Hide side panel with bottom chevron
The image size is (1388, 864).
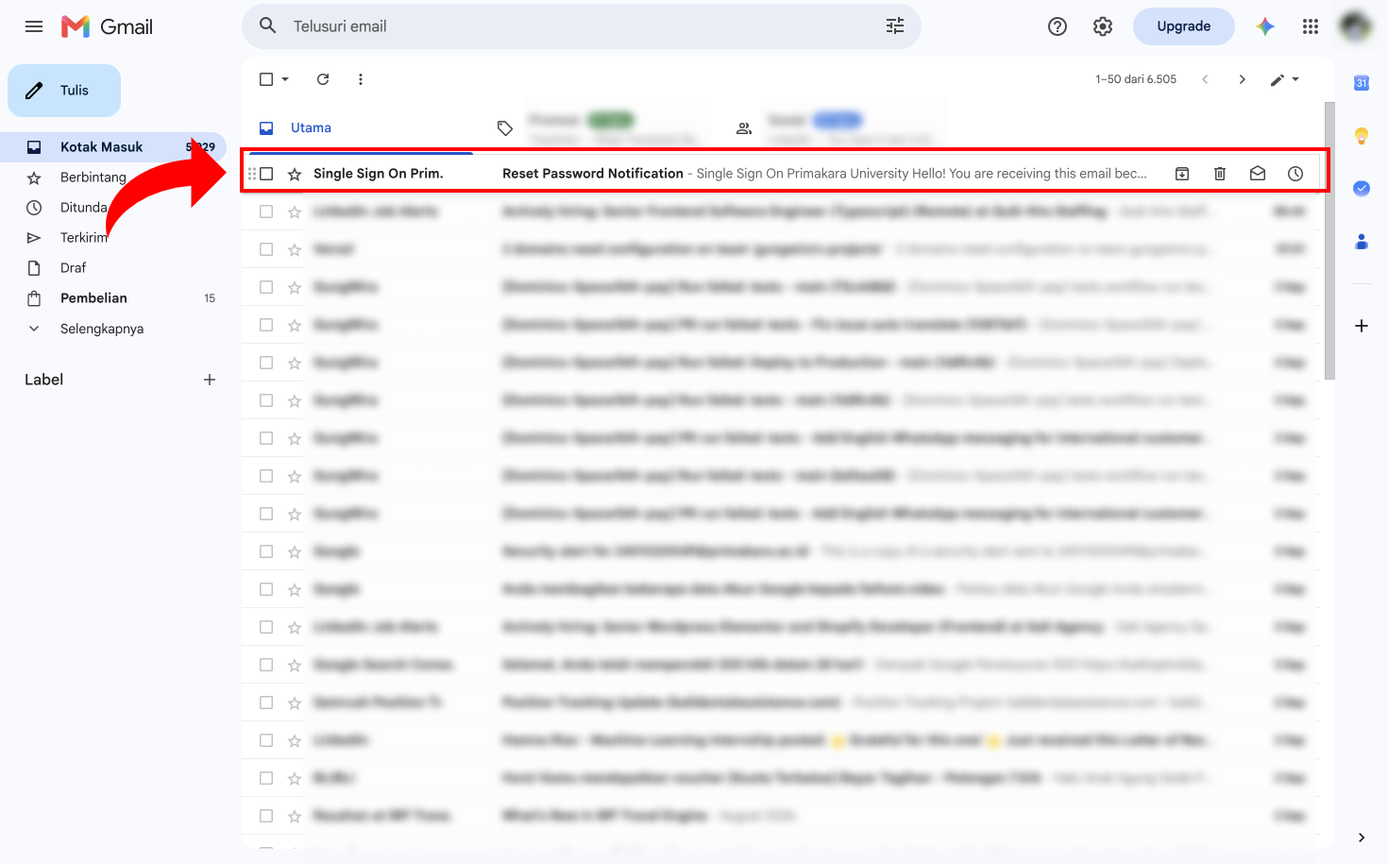[1362, 838]
